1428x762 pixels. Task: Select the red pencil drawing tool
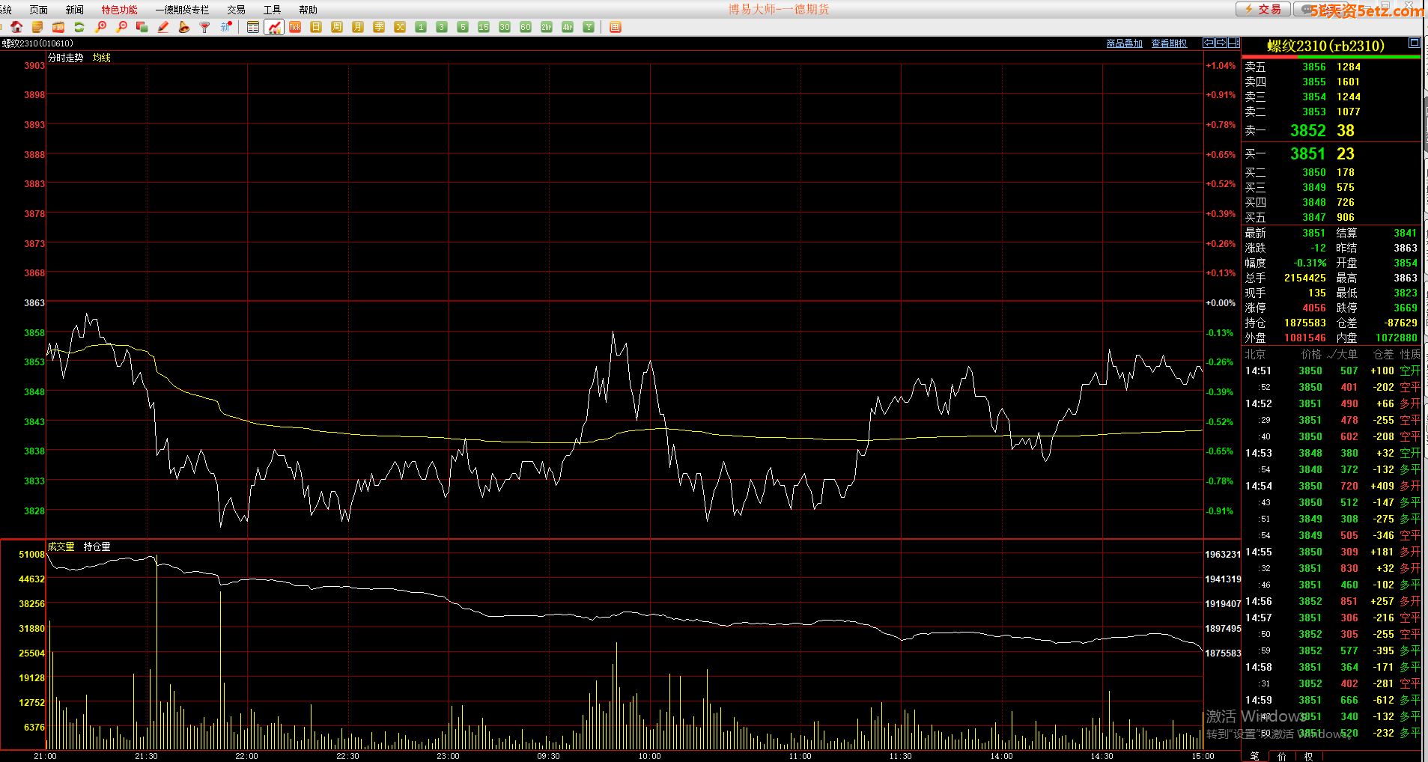pyautogui.click(x=163, y=27)
